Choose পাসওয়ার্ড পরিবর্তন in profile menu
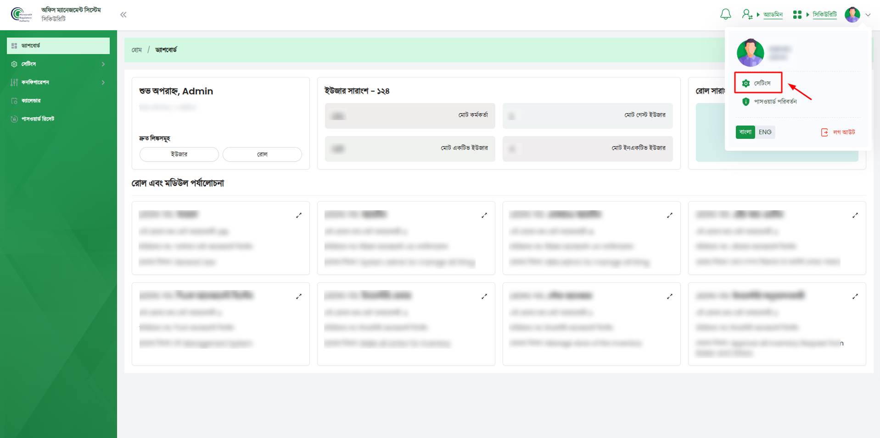Viewport: 880px width, 438px height. click(775, 102)
